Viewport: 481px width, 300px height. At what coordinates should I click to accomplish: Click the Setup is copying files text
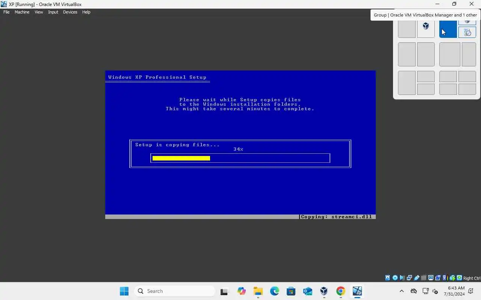[177, 145]
